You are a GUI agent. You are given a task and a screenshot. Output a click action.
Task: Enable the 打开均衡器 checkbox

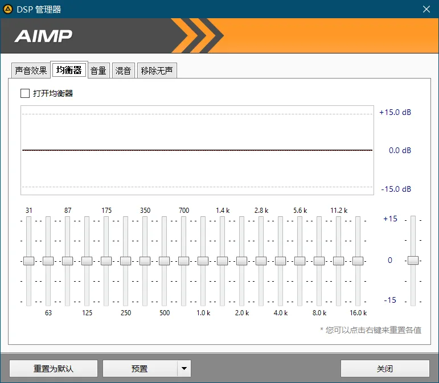[25, 93]
